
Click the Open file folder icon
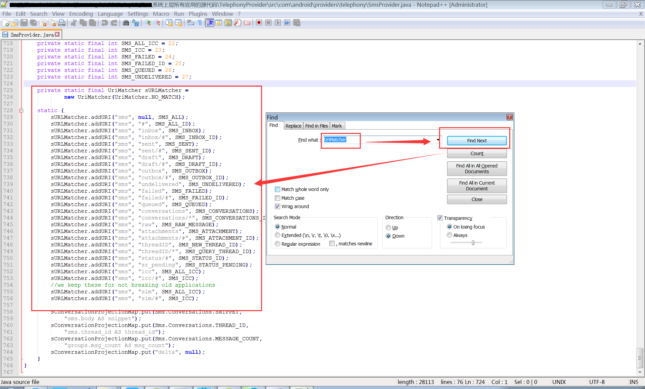(15, 23)
